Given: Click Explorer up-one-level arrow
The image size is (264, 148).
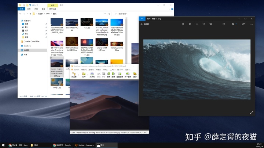Looking at the screenshot, I should [30, 14].
